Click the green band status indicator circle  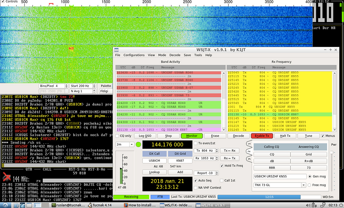pos(138,145)
